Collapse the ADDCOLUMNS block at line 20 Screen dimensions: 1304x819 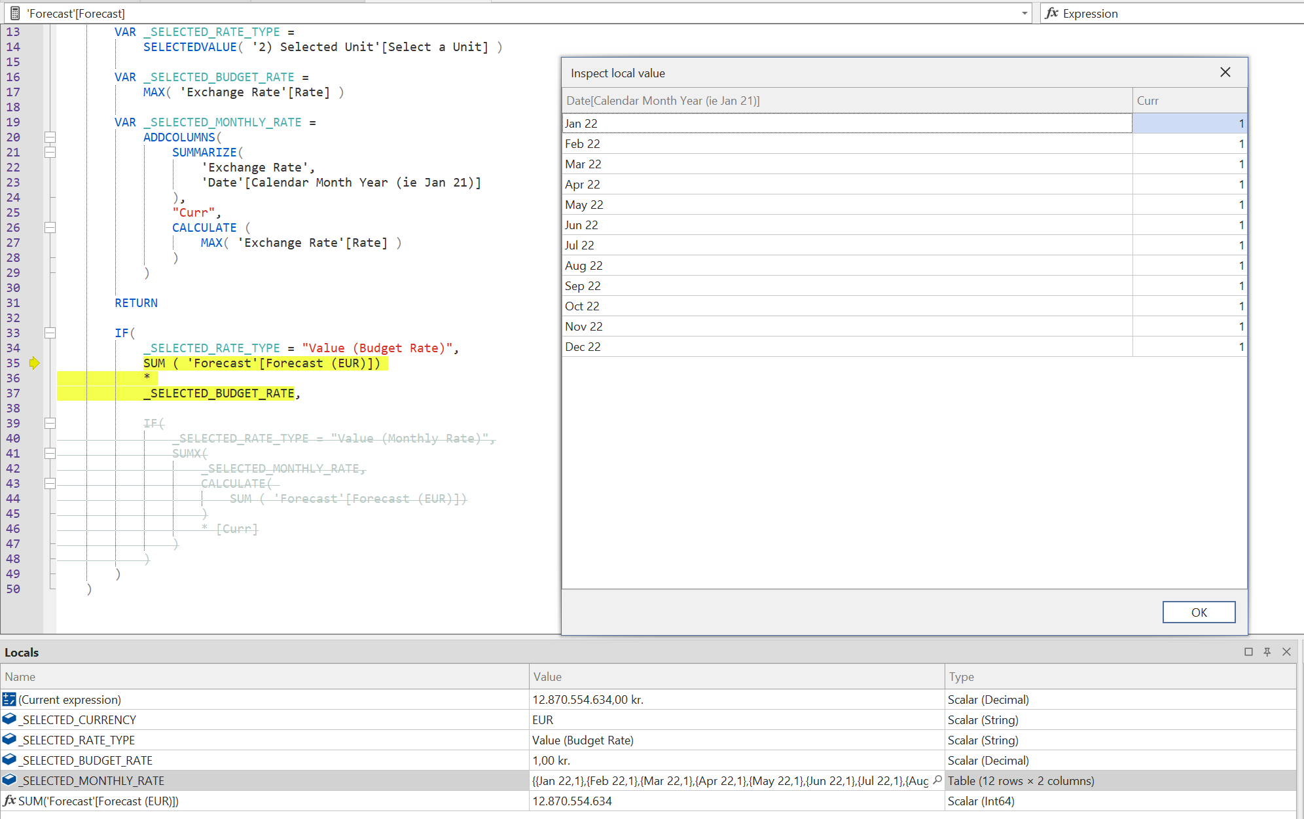coord(50,137)
